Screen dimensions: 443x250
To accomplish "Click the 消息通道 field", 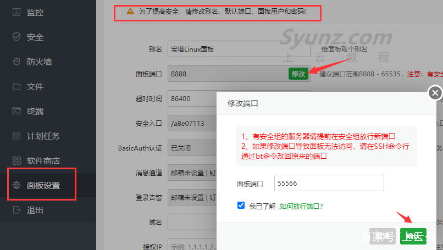I will click(192, 173).
